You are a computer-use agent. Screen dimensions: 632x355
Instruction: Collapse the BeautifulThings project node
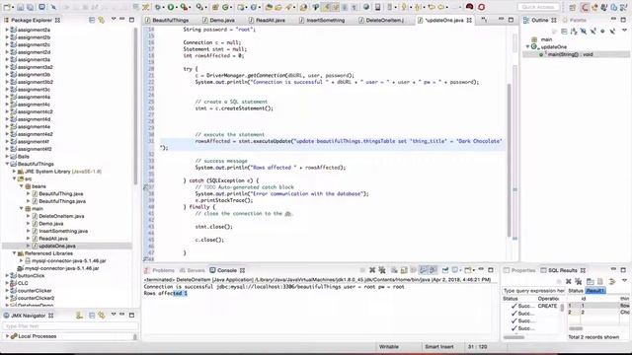tap(7, 164)
